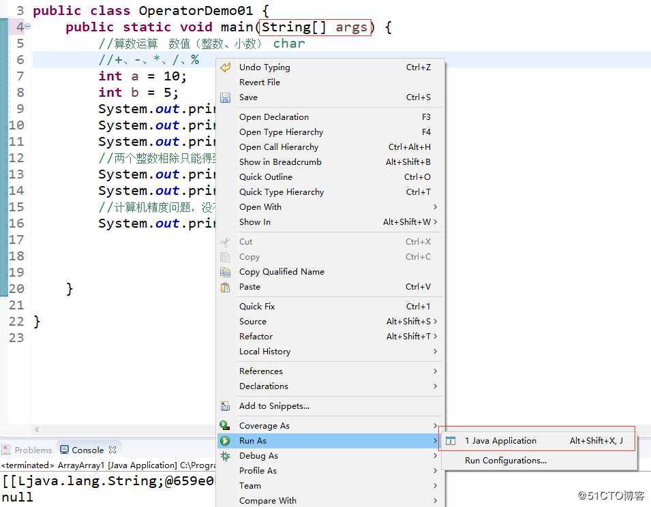Expand the Source submenu arrow

[435, 321]
